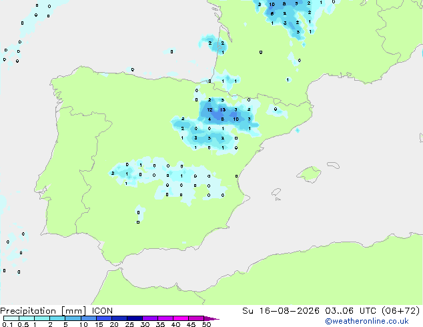
Task: Click the Menorca island outline
Action: point(333,165)
